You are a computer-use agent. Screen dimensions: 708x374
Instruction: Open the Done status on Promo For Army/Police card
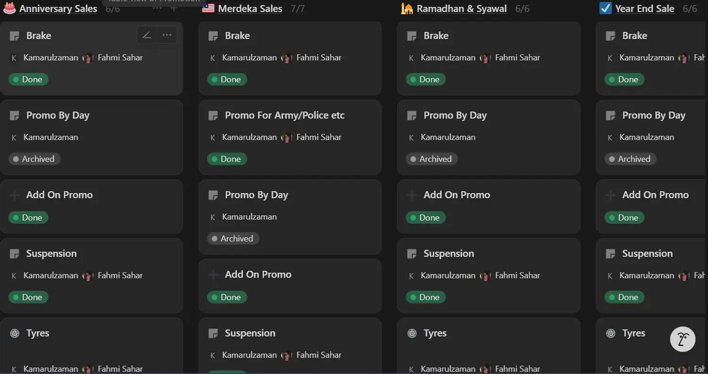tap(227, 159)
